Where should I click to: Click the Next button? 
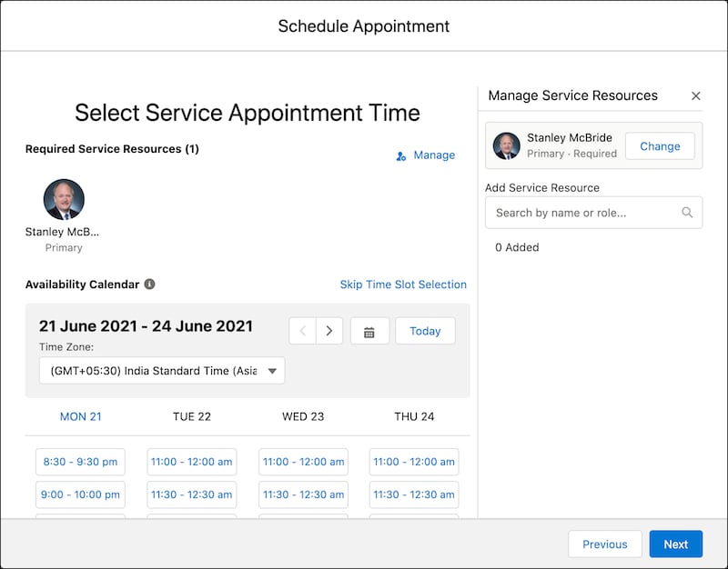tap(675, 544)
